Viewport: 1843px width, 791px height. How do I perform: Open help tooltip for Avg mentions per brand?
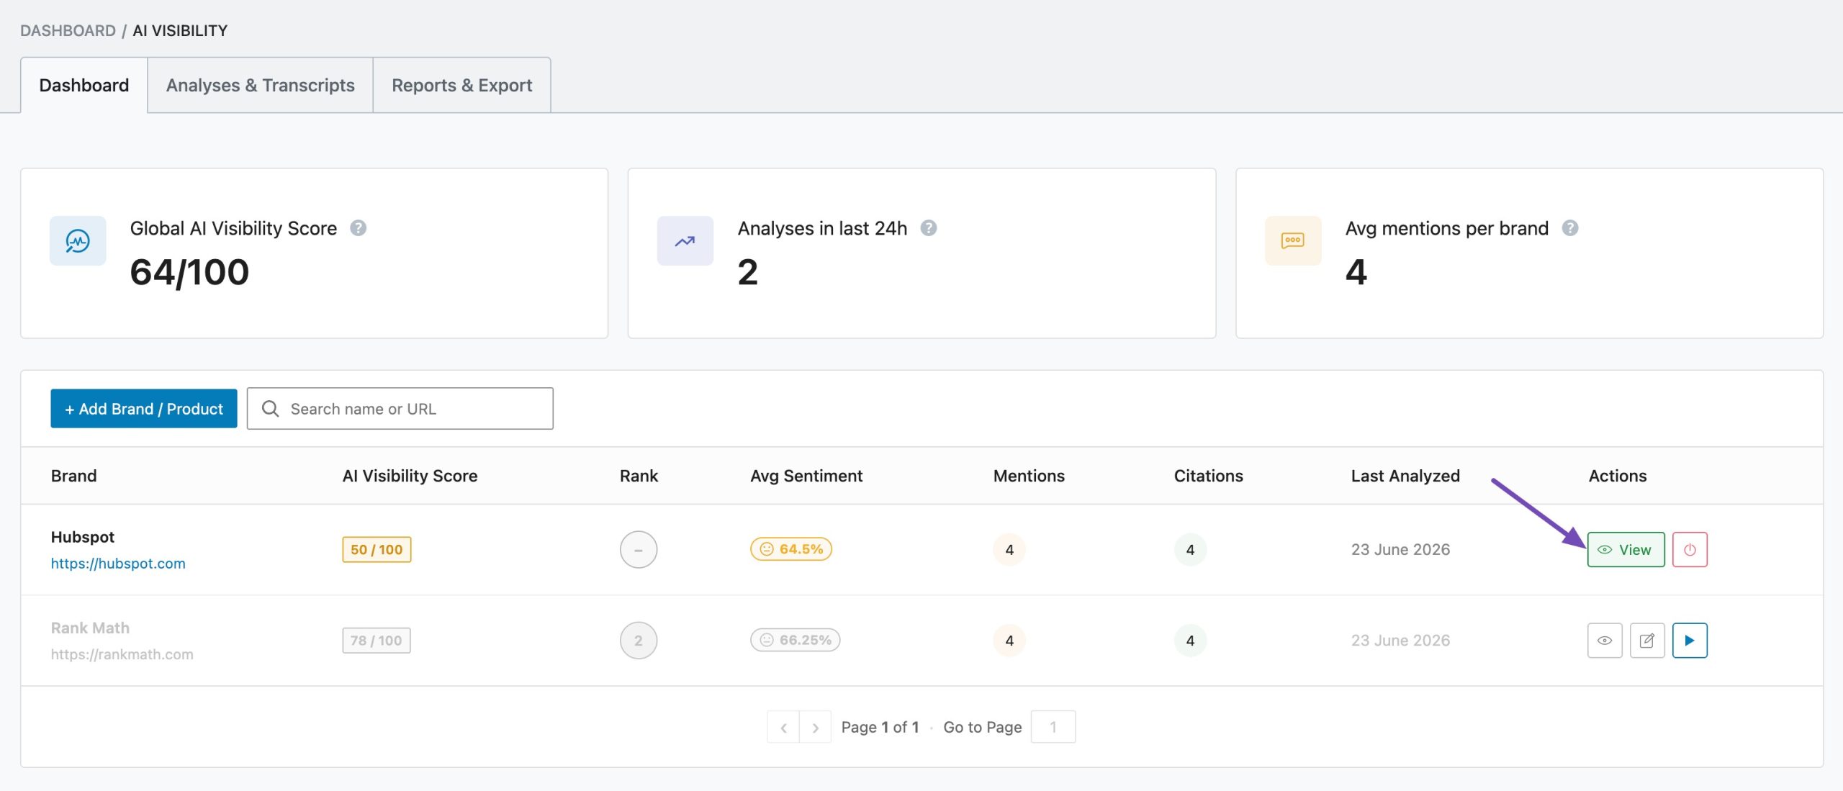click(1570, 228)
